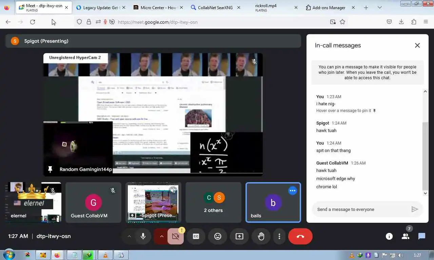
Task: Click the volume speaker tray icon
Action: point(400,255)
